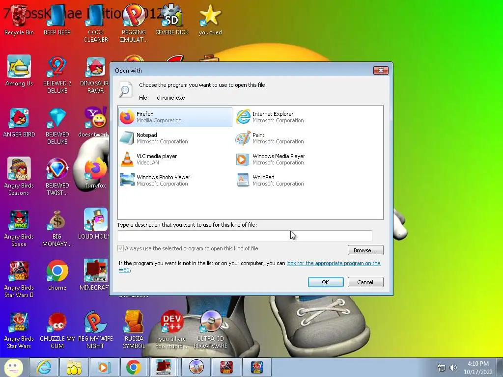Choose Windows Media Player in the list
The width and height of the screenshot is (503, 377).
[291, 160]
